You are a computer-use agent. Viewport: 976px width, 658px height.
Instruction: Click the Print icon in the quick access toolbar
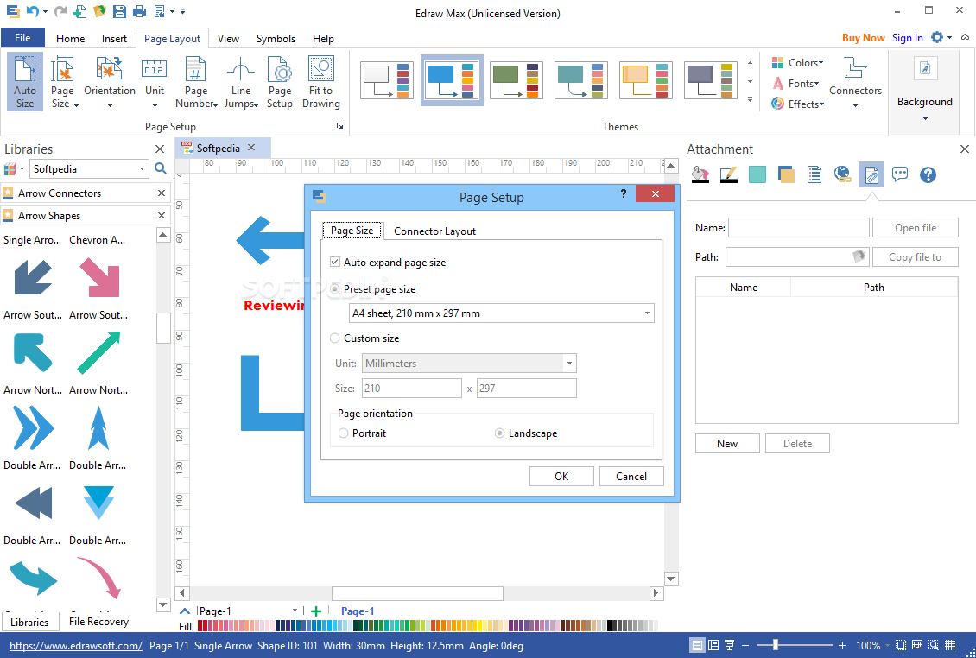click(139, 11)
